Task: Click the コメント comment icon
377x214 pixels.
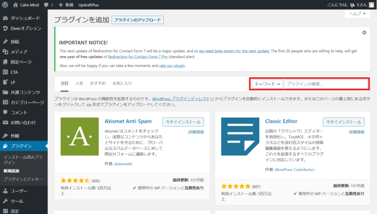Action: point(5,112)
